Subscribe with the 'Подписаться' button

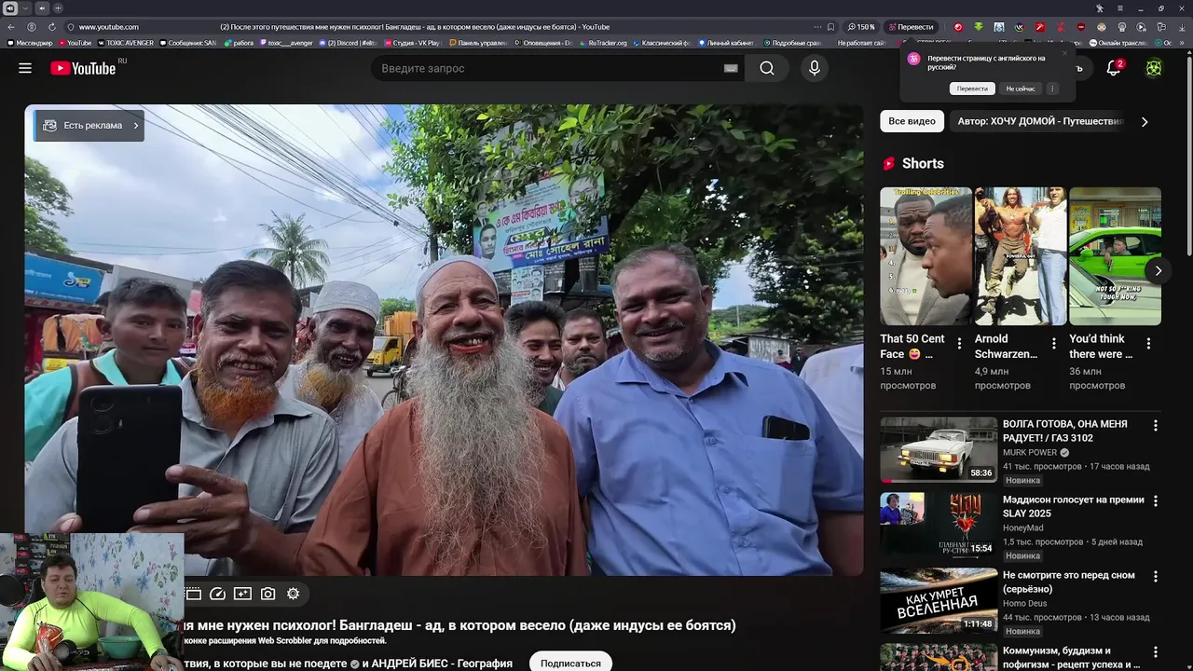(570, 664)
